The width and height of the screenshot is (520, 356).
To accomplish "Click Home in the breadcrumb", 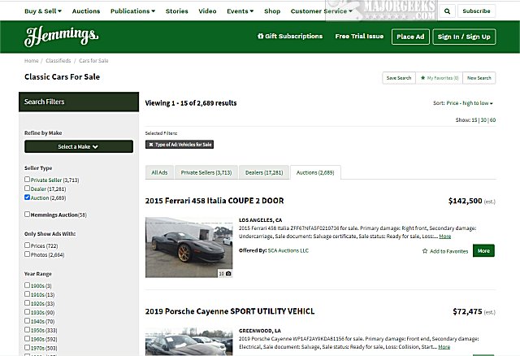I will point(31,61).
